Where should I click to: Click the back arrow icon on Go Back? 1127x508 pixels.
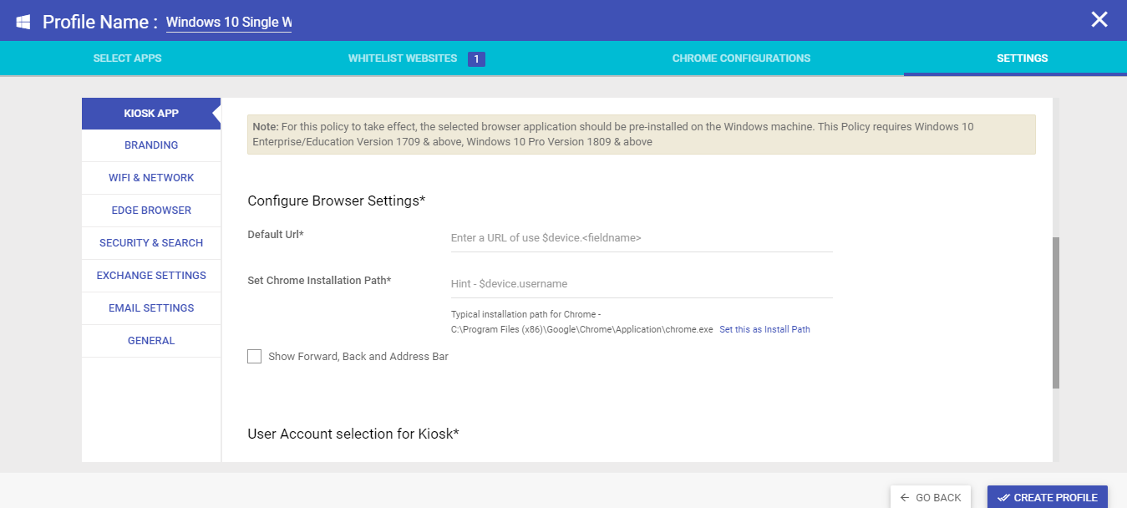pos(905,497)
